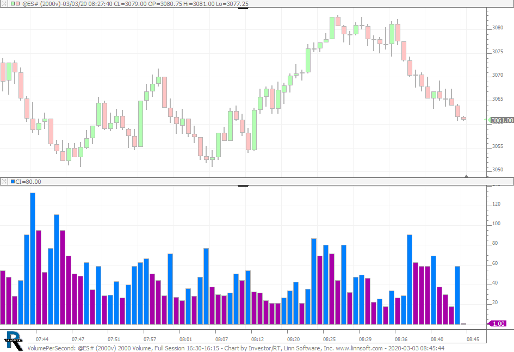The width and height of the screenshot is (514, 352).
Task: Click the 3070 price scale label
Action: click(x=498, y=75)
